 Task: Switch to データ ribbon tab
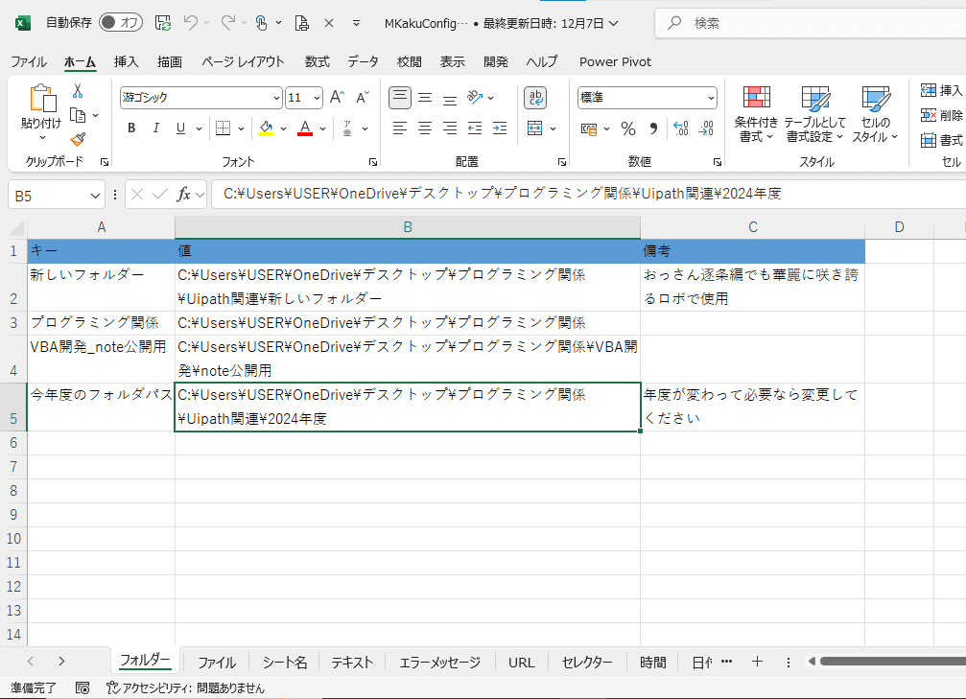[363, 61]
